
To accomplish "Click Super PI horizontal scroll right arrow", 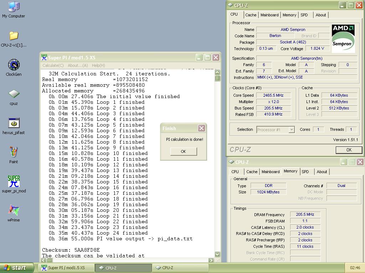I will (x=211, y=260).
